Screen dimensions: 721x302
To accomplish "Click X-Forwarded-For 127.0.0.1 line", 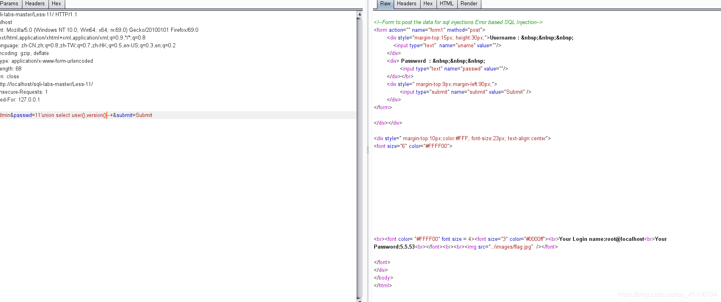I will (20, 100).
